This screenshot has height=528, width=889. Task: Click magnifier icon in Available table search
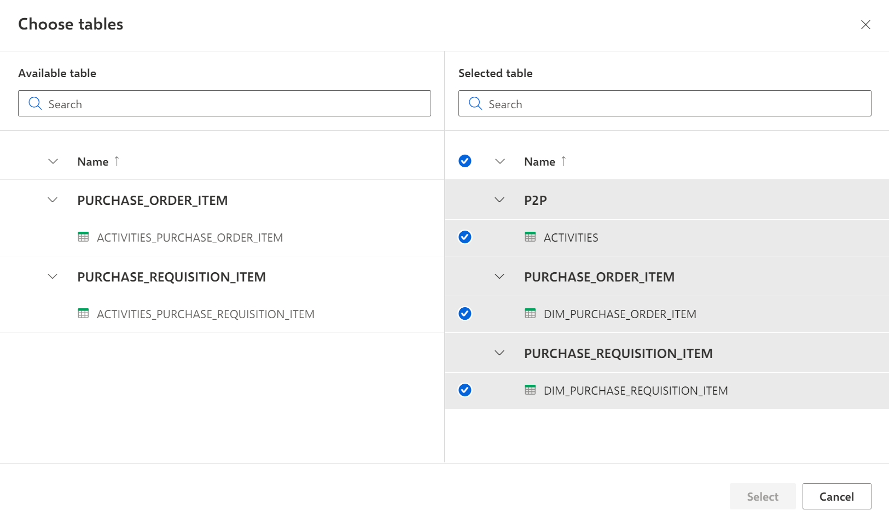(x=35, y=103)
